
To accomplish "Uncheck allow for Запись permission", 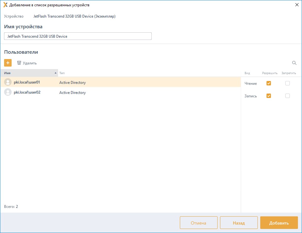I will 268,96.
